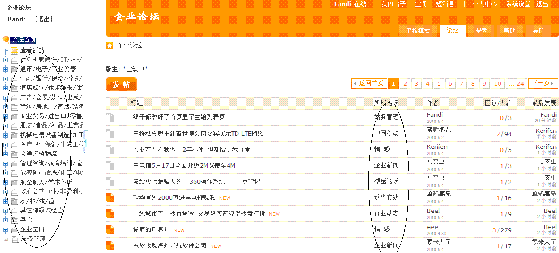This screenshot has height=253, width=559.
Task: Click folder icon of 农/林/牧/渔
Action: (15, 201)
